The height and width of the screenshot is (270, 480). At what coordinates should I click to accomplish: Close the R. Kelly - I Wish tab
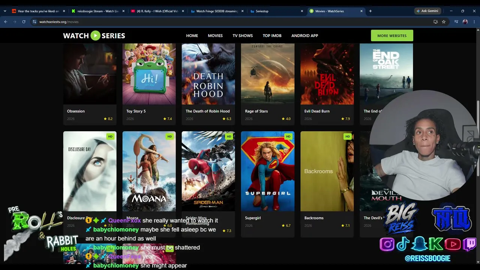click(x=183, y=11)
